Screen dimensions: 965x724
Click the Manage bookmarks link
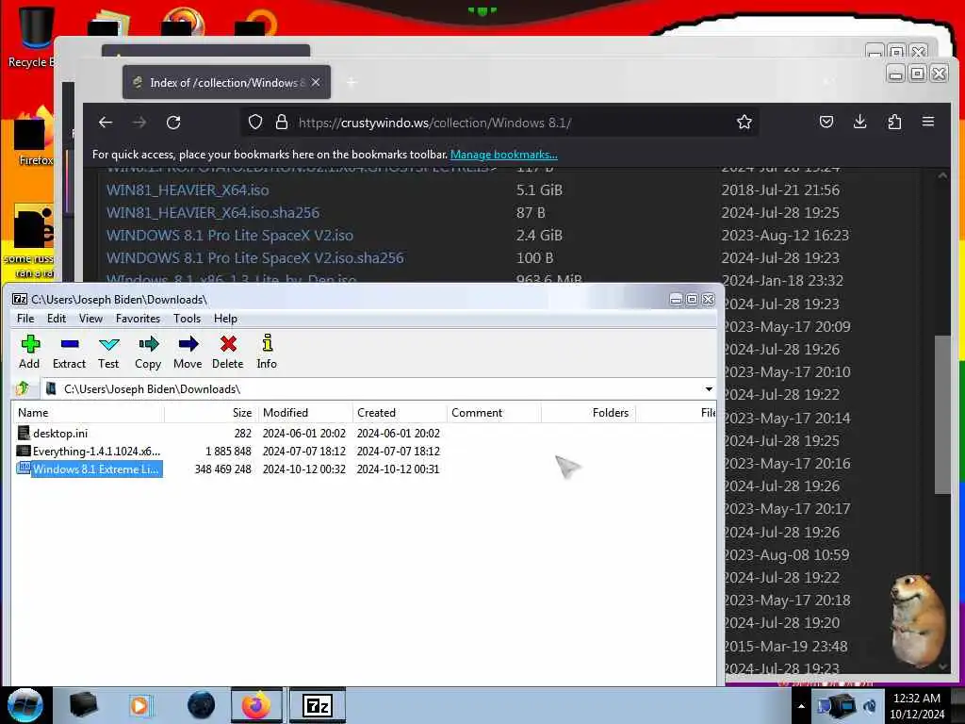pos(503,155)
